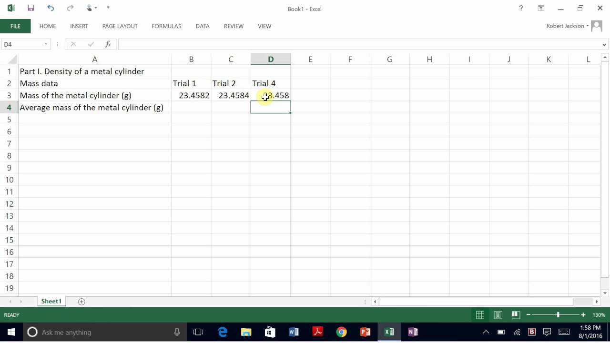
Task: Click the Select All corner triangle
Action: pos(9,60)
